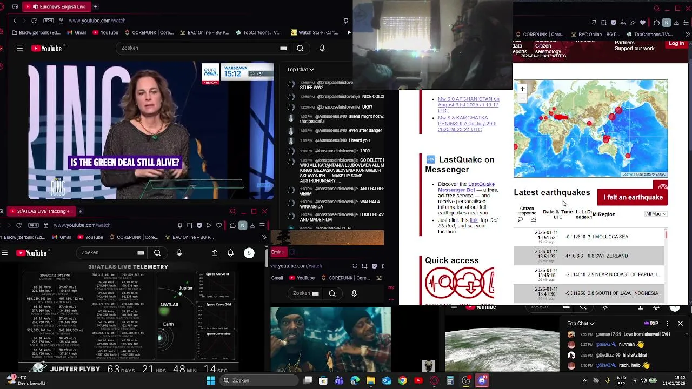The height and width of the screenshot is (389, 692).
Task: Open on-screen keyboard icon in Euronews search box
Action: click(283, 48)
